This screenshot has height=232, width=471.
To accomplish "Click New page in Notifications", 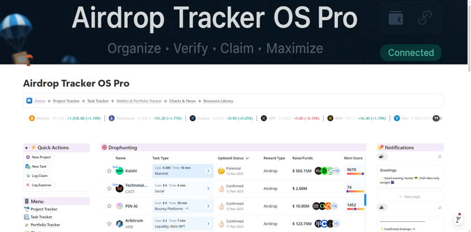I will pos(411,196).
